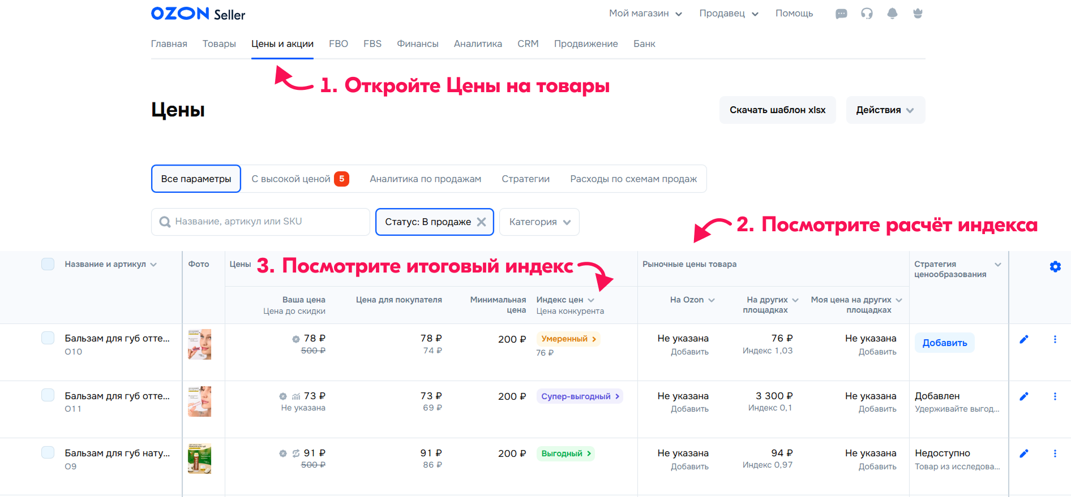
Task: Clear the 'В продаже' status filter
Action: (x=481, y=222)
